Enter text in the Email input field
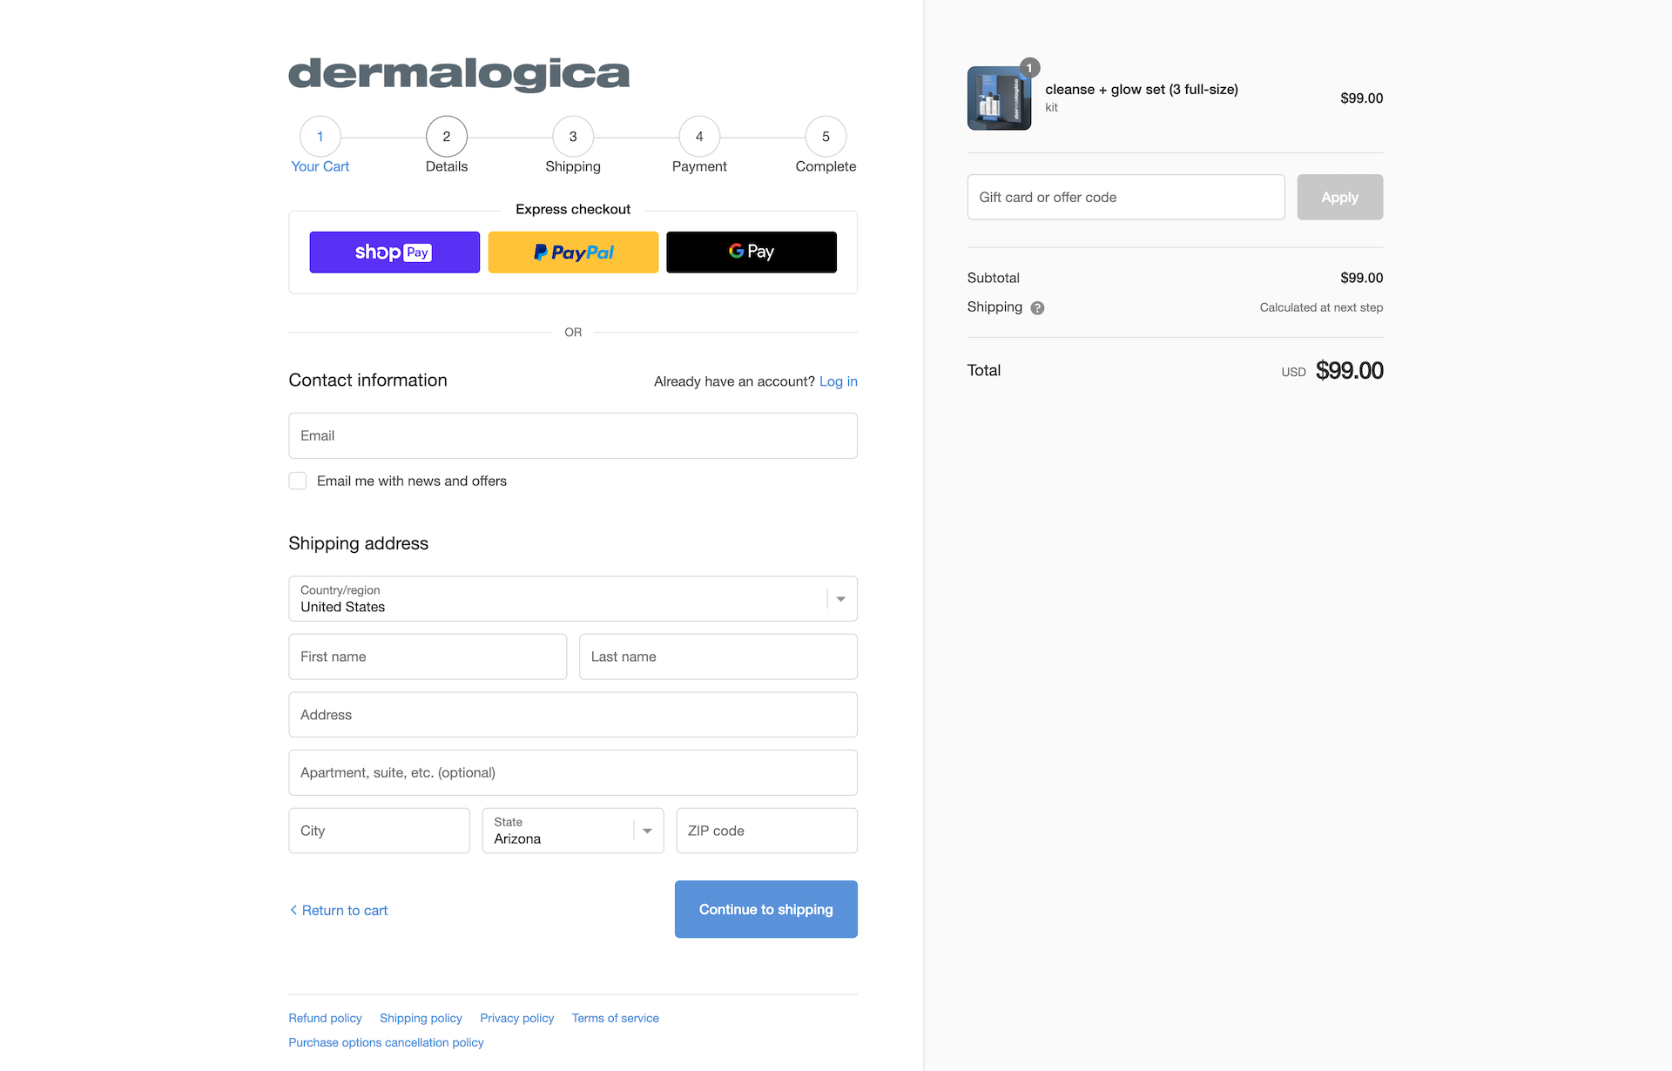1672x1071 pixels. [x=573, y=435]
